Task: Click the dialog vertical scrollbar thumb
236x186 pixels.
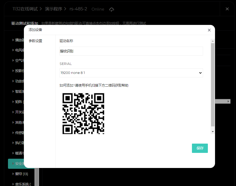Action: [213, 85]
